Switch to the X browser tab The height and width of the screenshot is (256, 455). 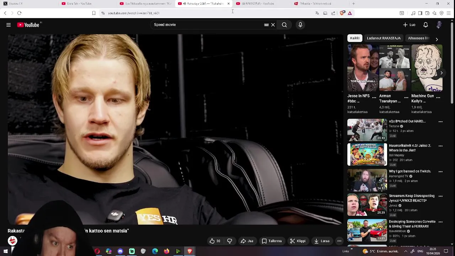click(28, 4)
